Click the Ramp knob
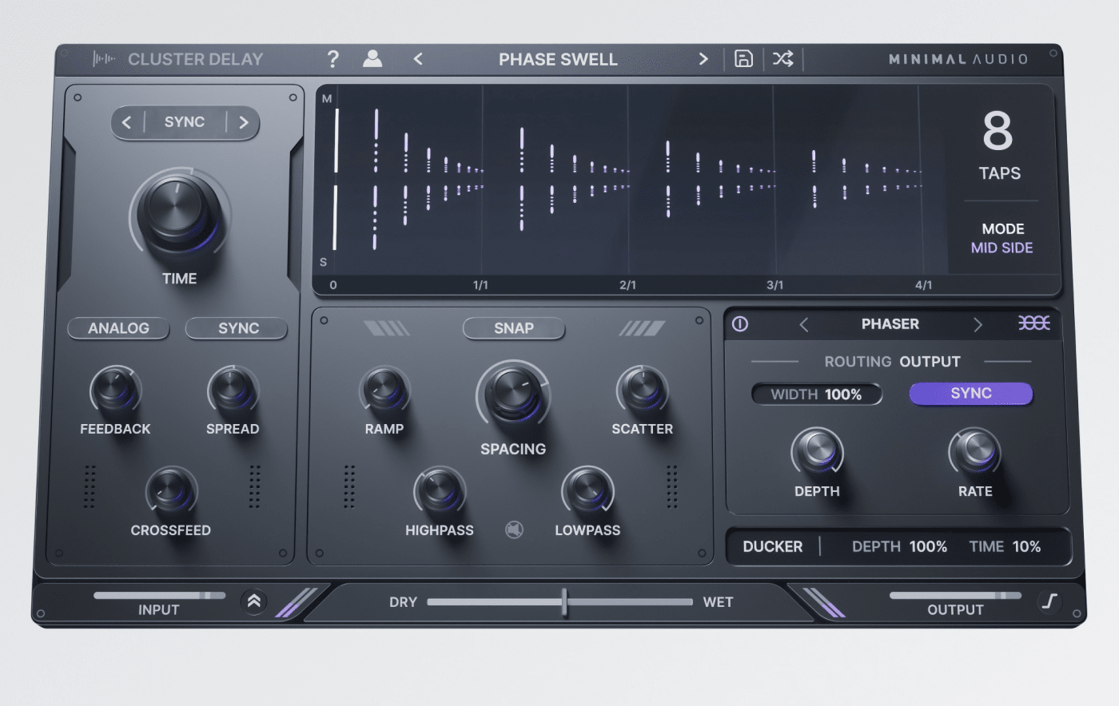This screenshot has width=1119, height=706. click(384, 391)
